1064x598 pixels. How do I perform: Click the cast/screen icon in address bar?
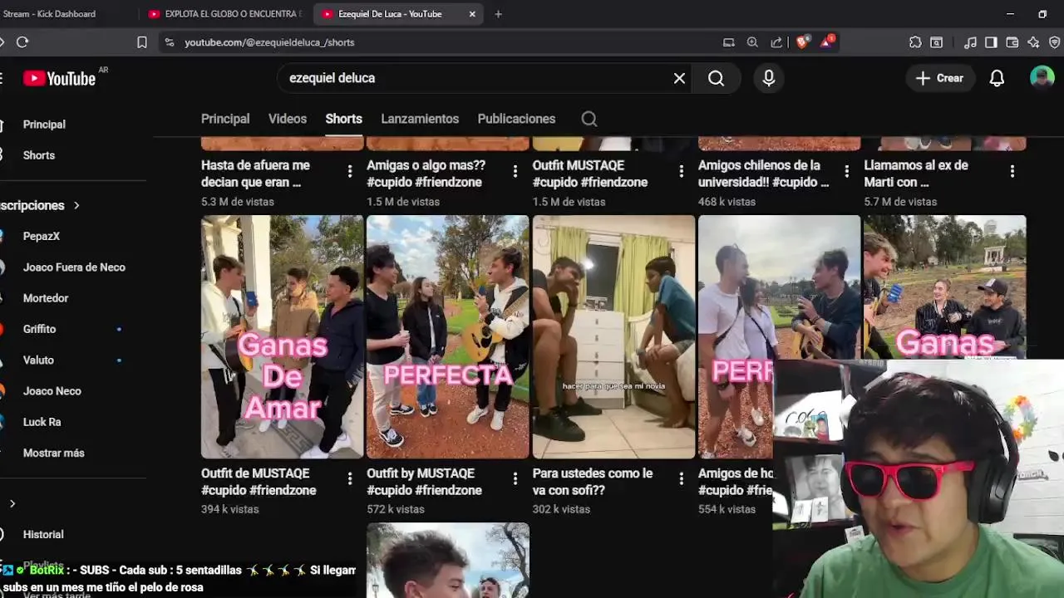coord(729,42)
